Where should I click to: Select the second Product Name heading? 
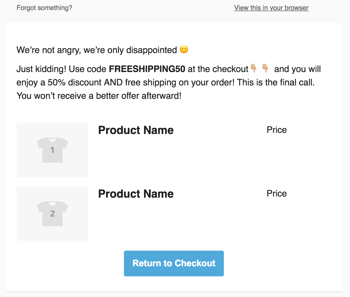(136, 194)
